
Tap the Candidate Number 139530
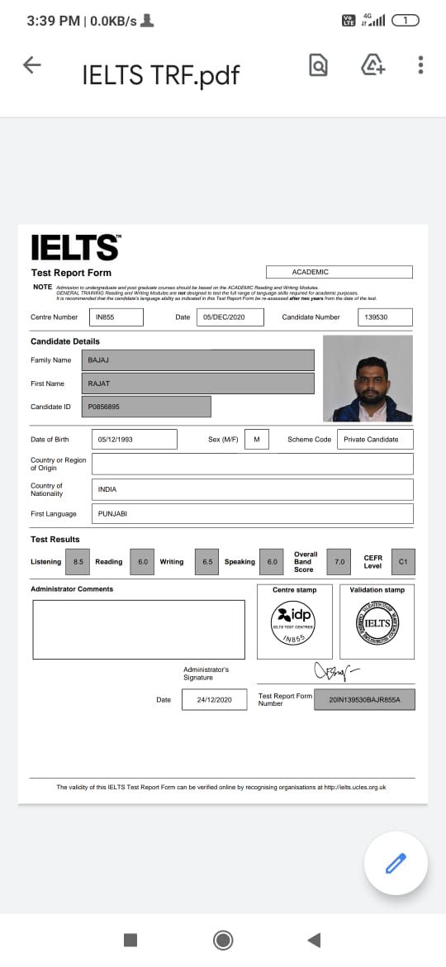coord(385,317)
